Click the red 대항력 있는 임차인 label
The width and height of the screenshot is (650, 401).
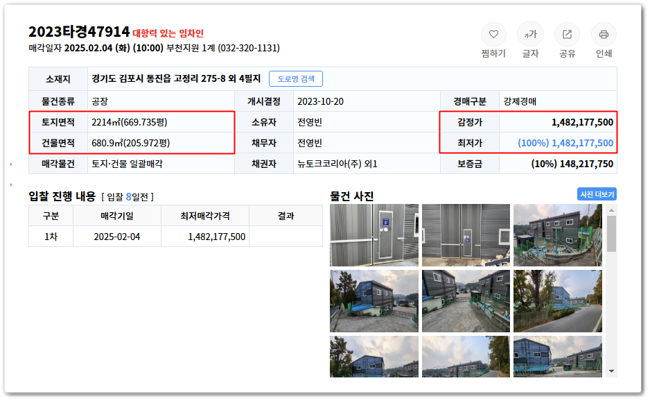tap(168, 33)
